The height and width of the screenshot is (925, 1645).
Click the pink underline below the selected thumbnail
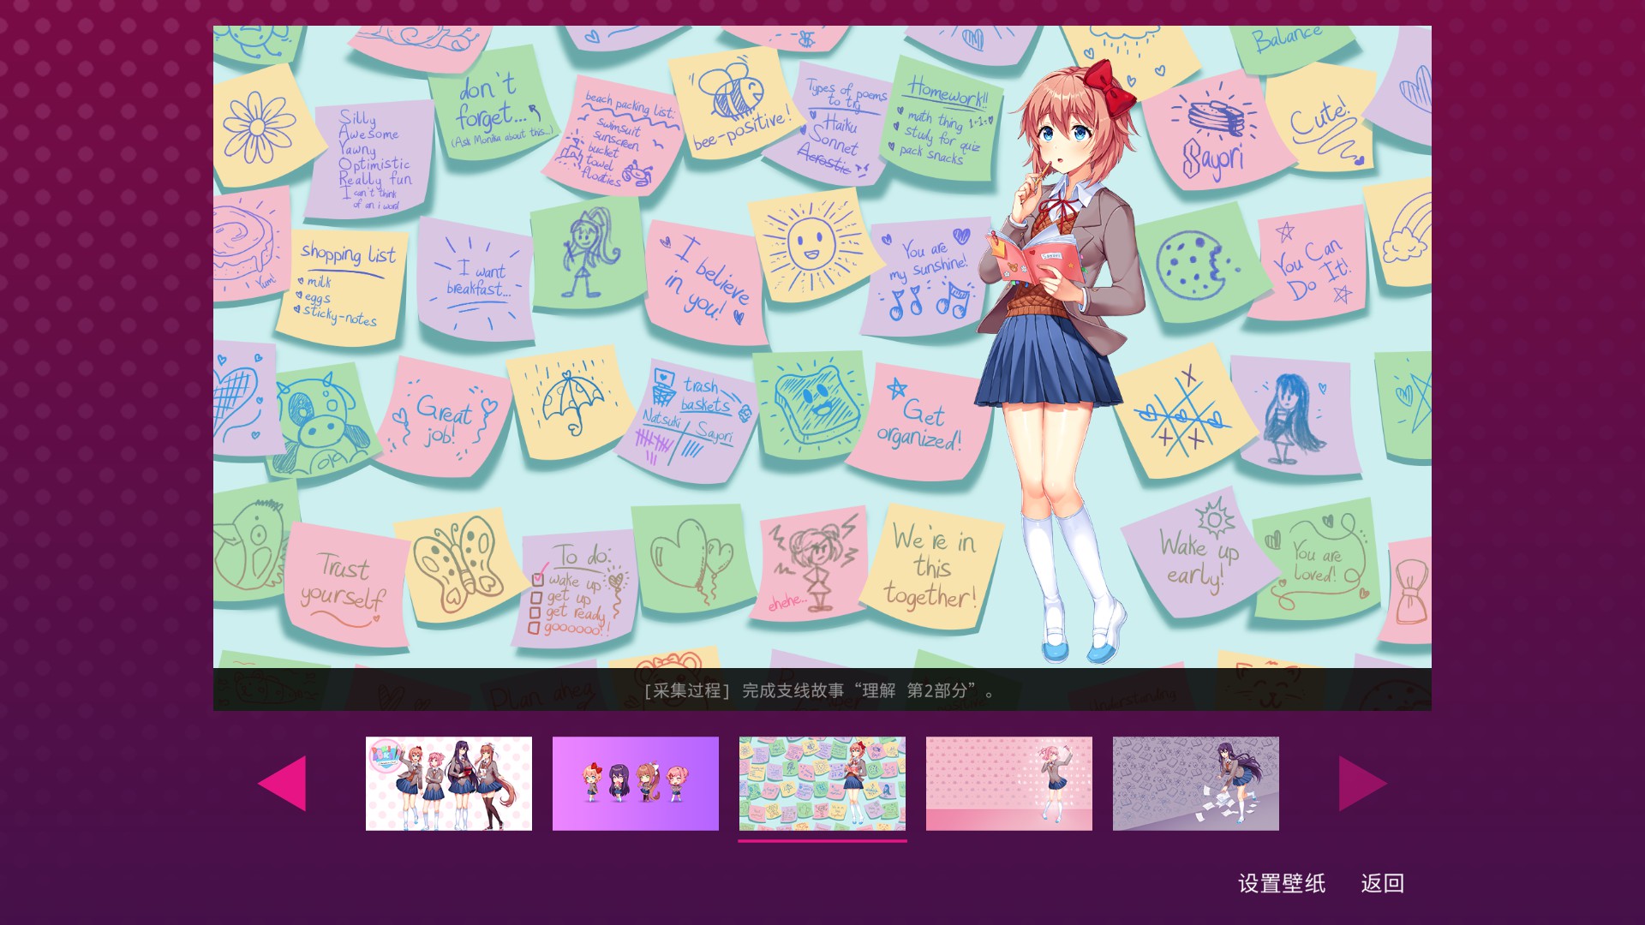click(x=822, y=841)
